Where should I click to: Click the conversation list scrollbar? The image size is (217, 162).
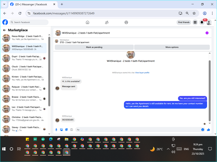(x=49, y=71)
